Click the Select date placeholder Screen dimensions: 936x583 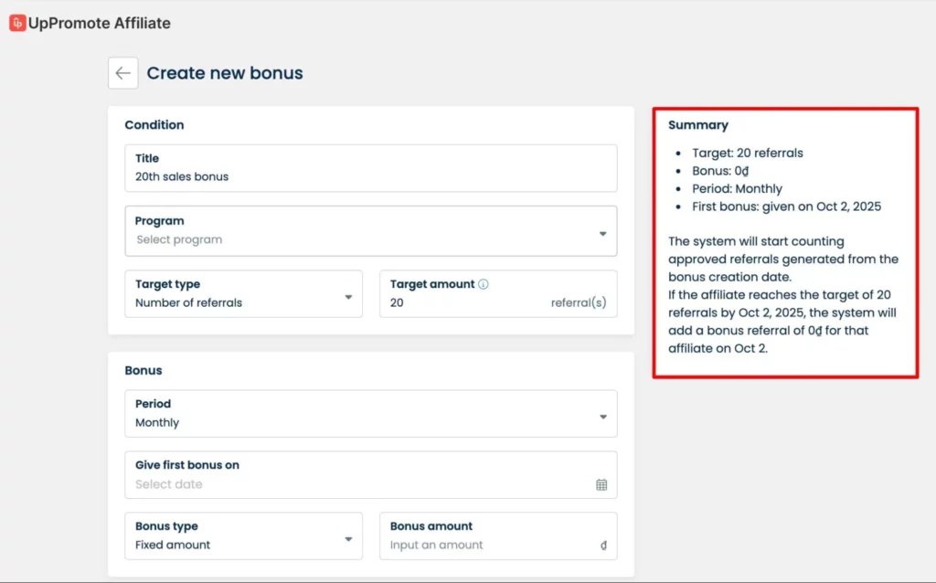click(x=169, y=484)
